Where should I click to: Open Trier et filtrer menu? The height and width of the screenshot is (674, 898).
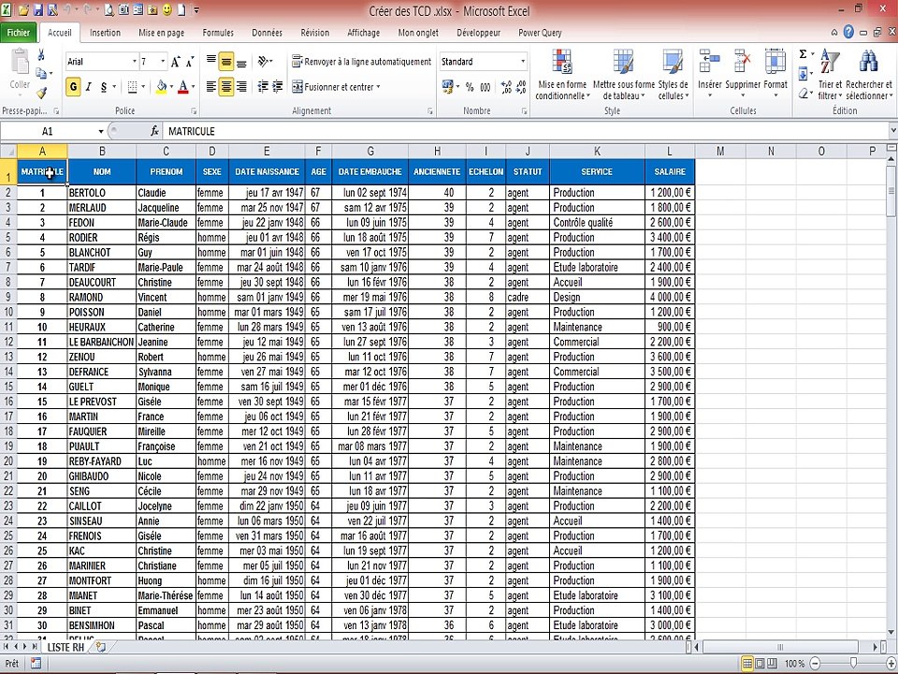830,75
